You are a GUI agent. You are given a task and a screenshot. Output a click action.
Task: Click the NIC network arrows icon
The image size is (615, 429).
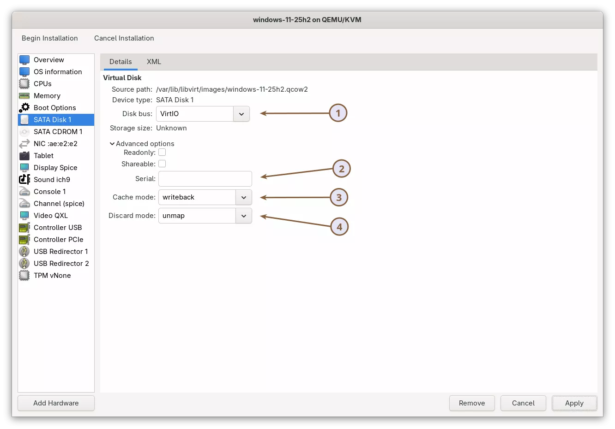tap(24, 144)
